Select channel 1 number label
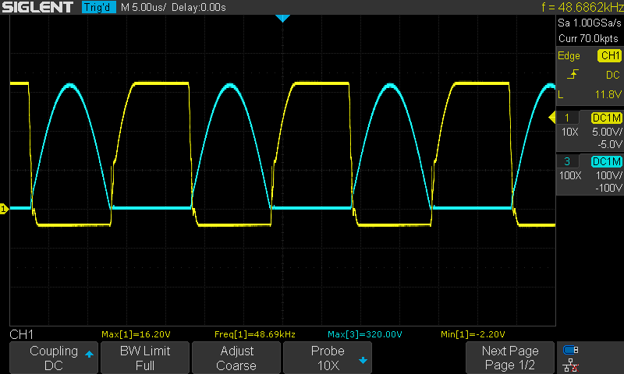This screenshot has width=624, height=374. pyautogui.click(x=567, y=118)
